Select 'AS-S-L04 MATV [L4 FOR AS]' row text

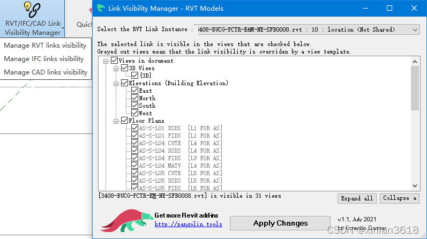click(x=181, y=166)
